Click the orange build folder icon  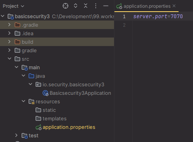[17, 42]
